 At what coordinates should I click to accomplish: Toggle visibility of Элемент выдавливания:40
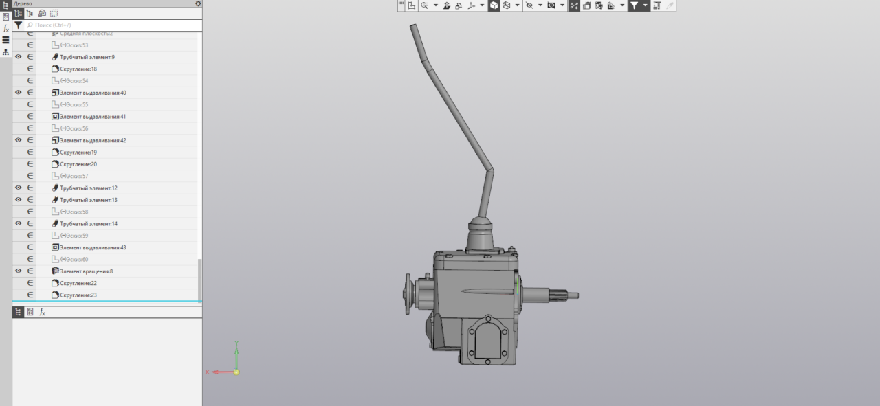(19, 93)
